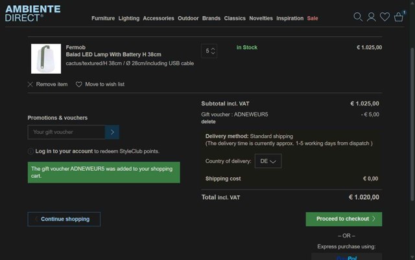Open the wish list heart icon in header

point(385,17)
